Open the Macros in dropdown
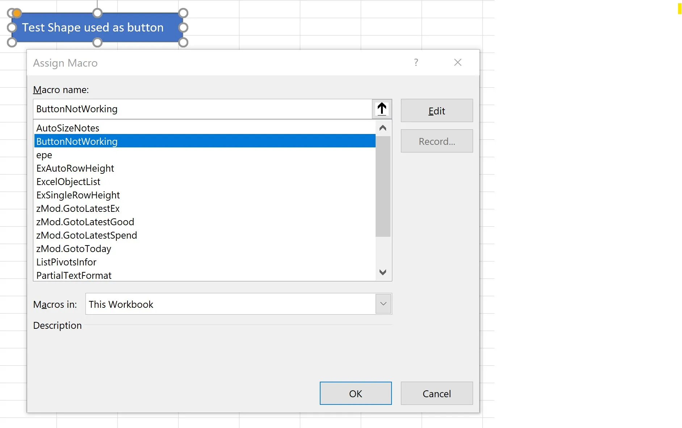The width and height of the screenshot is (682, 428). (x=383, y=304)
